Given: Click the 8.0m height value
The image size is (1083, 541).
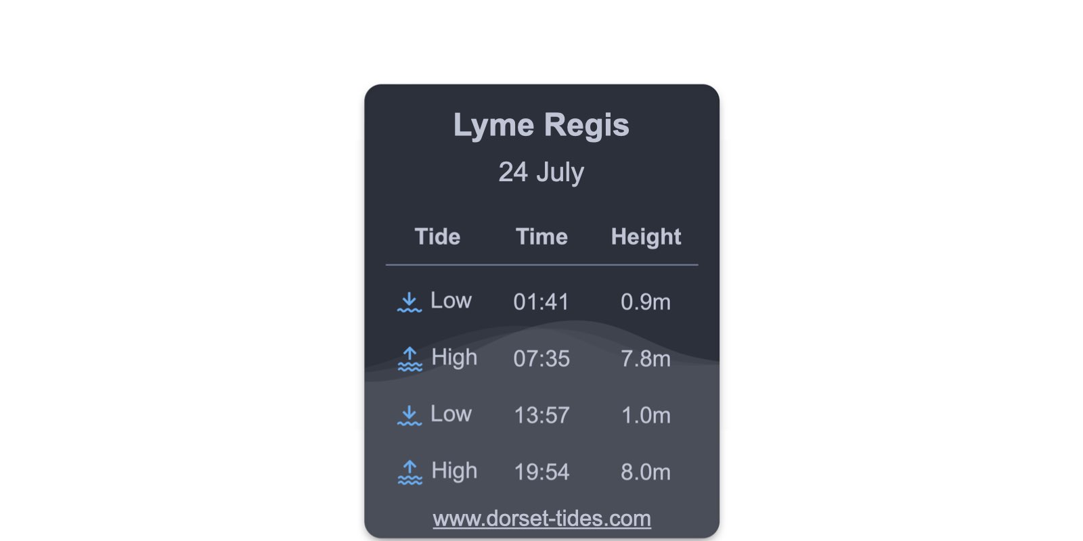Looking at the screenshot, I should click(x=646, y=472).
